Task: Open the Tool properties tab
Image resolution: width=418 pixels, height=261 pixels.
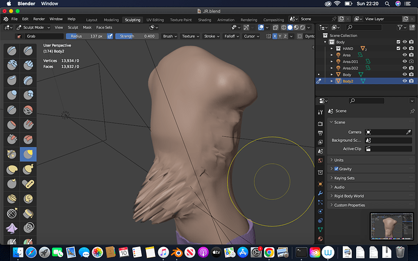Action: tap(320, 112)
